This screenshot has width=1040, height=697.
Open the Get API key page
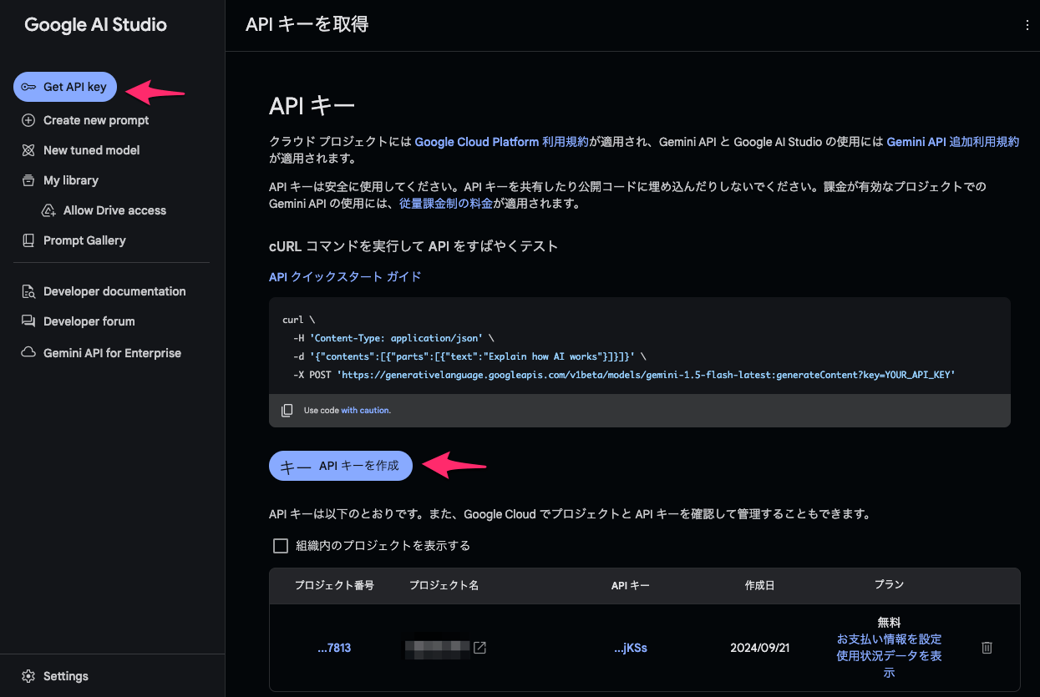pyautogui.click(x=65, y=87)
